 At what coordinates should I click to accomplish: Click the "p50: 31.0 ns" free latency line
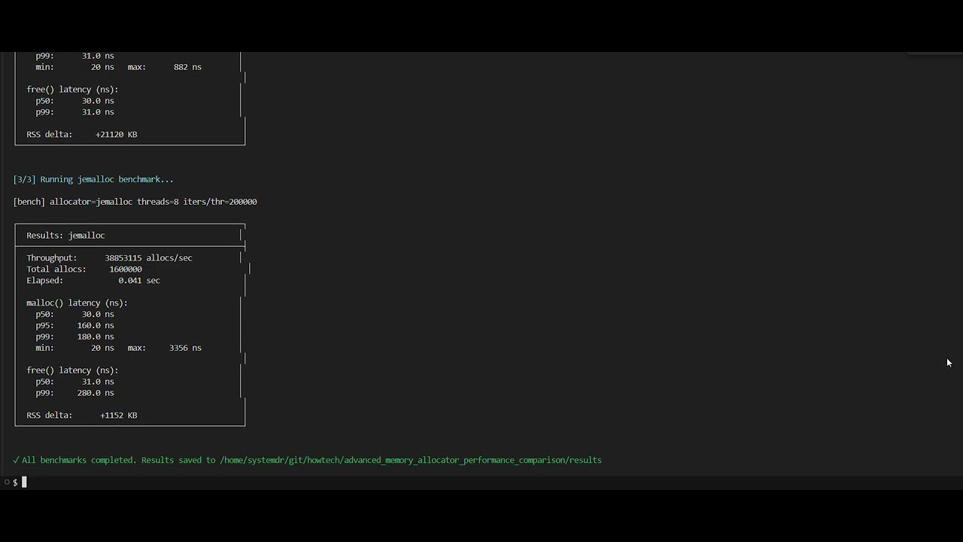[x=75, y=382]
